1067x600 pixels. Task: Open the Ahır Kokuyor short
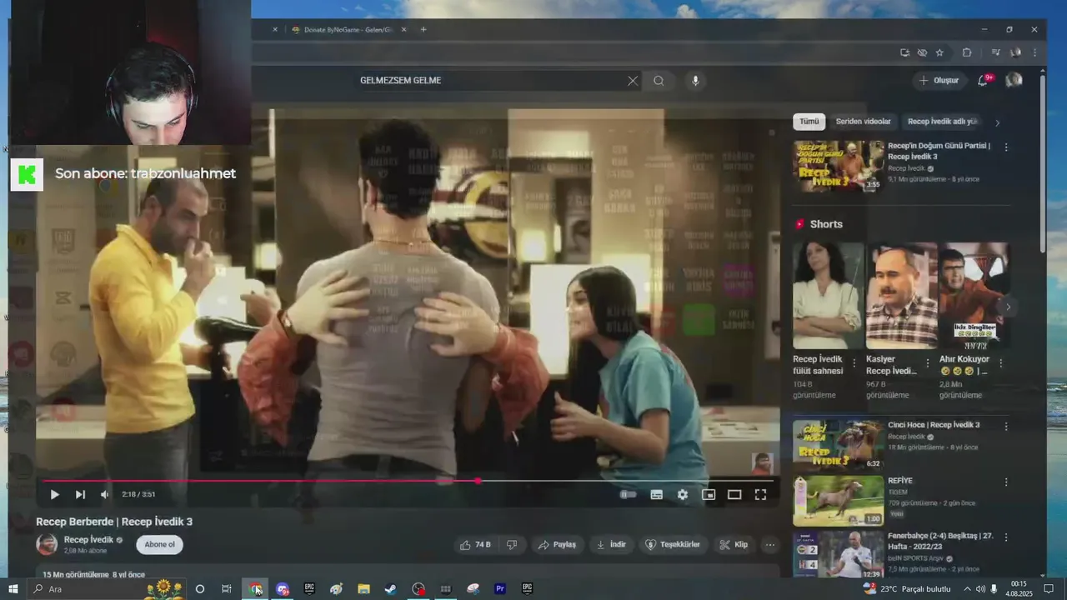(974, 296)
